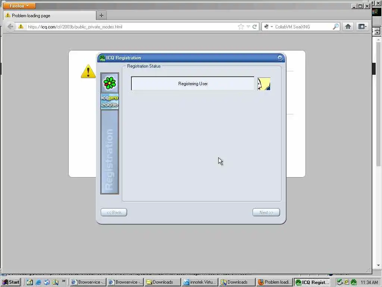
Task: Maximize the Firefox window
Action: 361,6
